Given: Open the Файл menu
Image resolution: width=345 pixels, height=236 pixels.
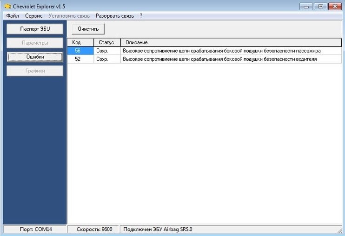Looking at the screenshot, I should click(x=13, y=16).
